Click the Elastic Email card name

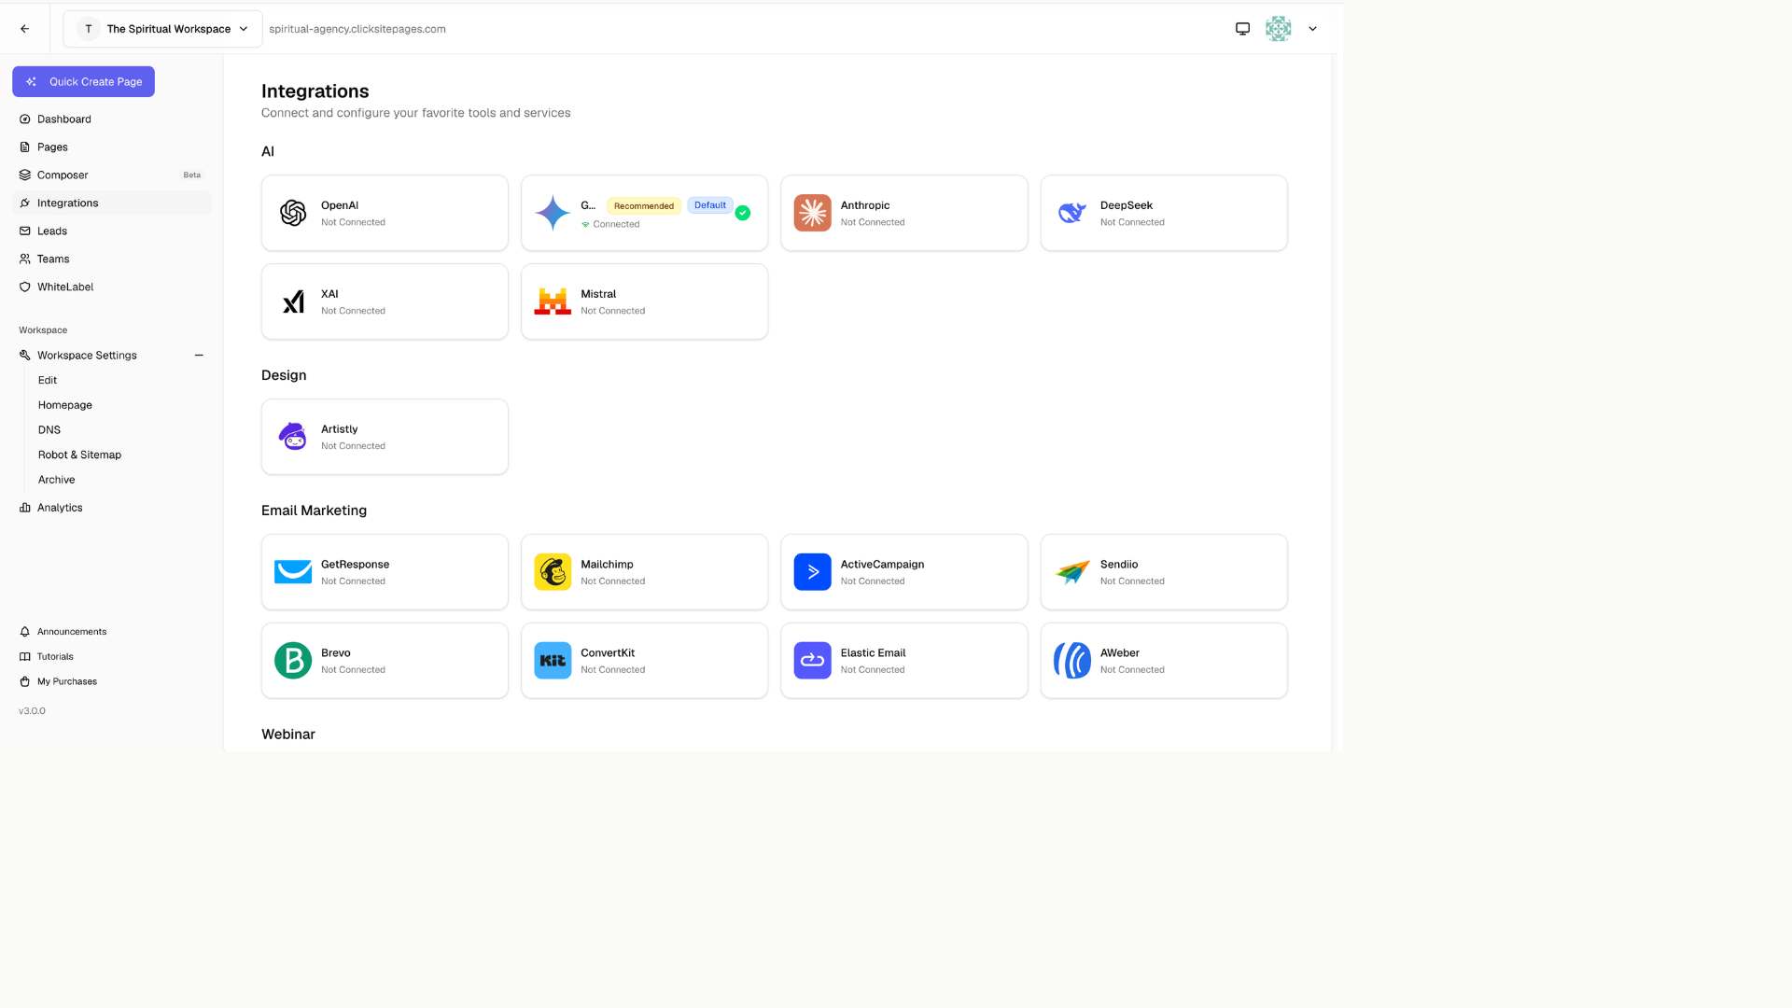873,653
